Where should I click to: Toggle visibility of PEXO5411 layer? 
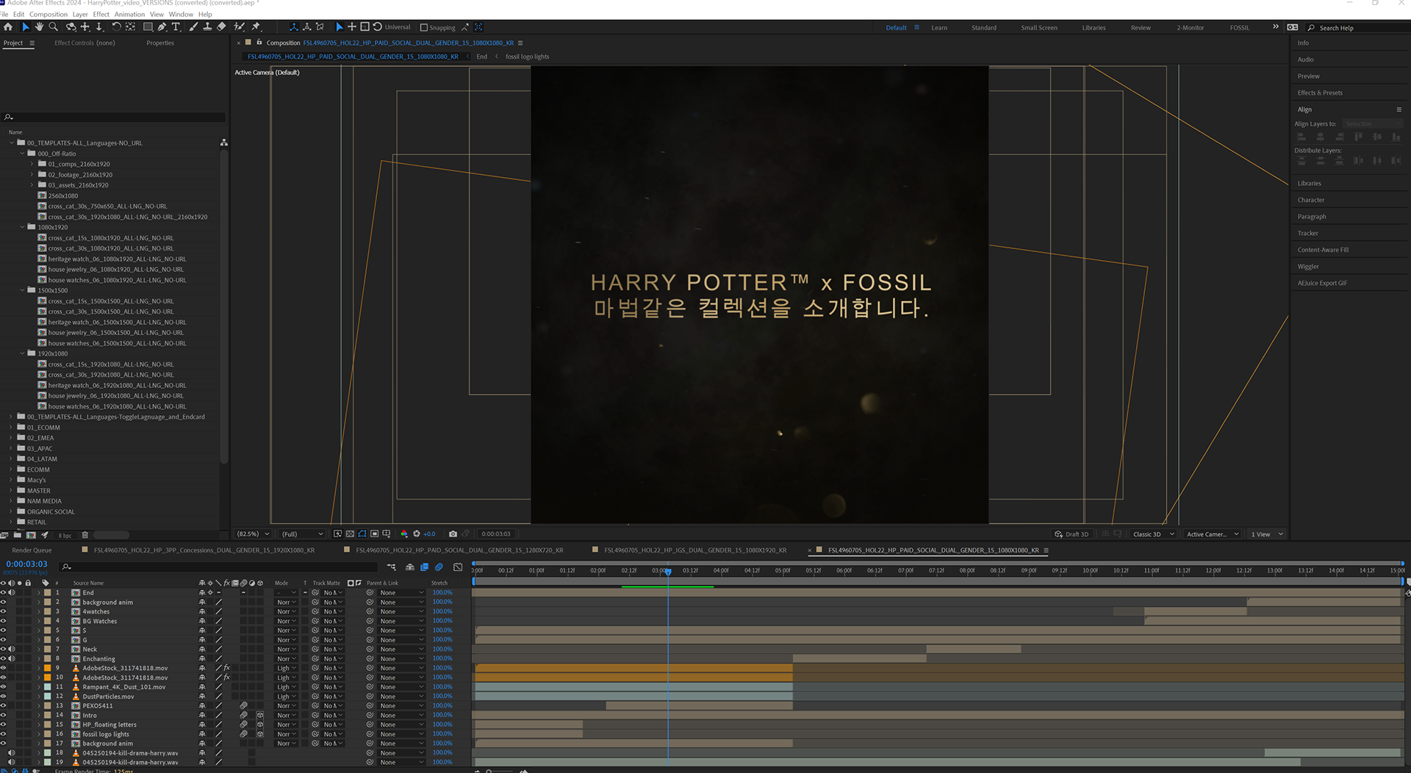click(3, 705)
